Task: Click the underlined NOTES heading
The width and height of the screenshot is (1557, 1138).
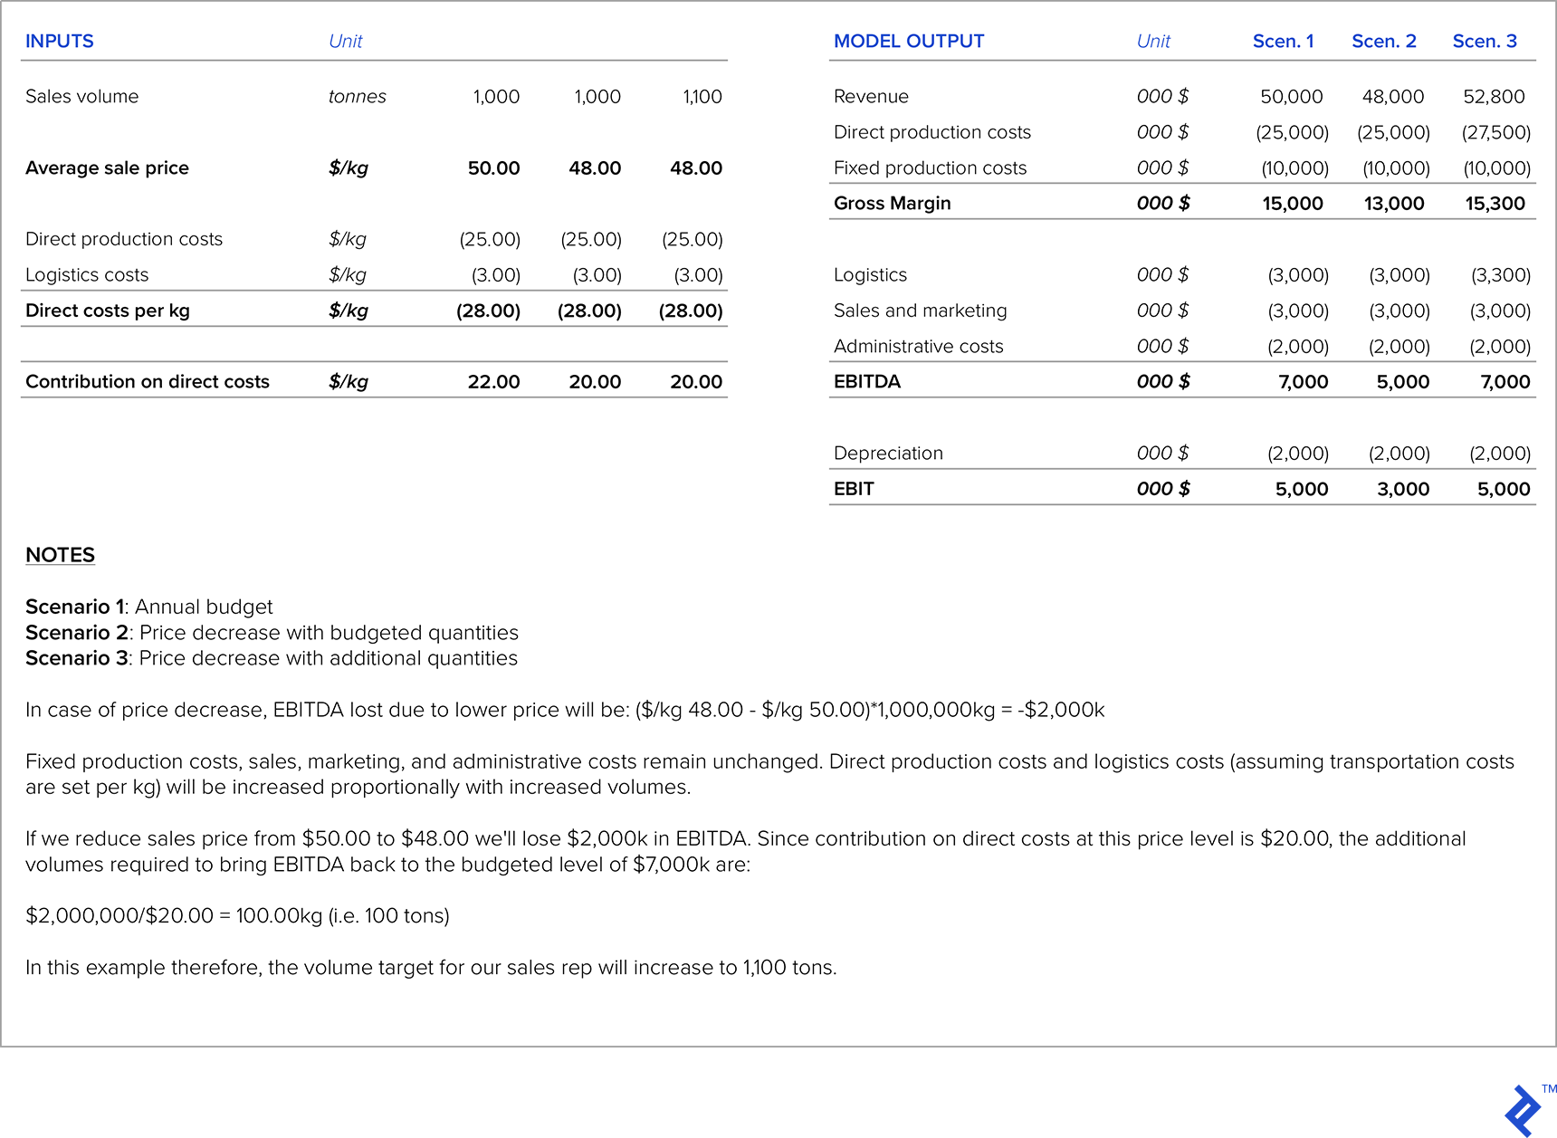Action: tap(60, 555)
